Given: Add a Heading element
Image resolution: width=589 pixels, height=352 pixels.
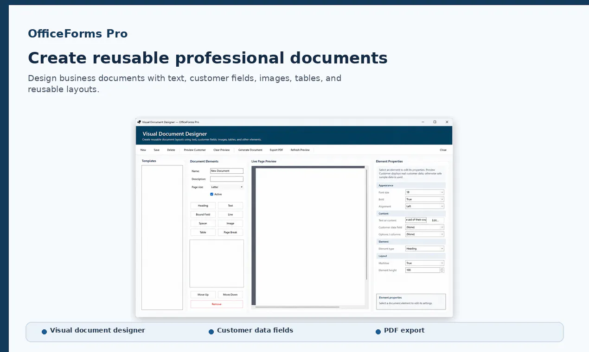Looking at the screenshot, I should [203, 206].
